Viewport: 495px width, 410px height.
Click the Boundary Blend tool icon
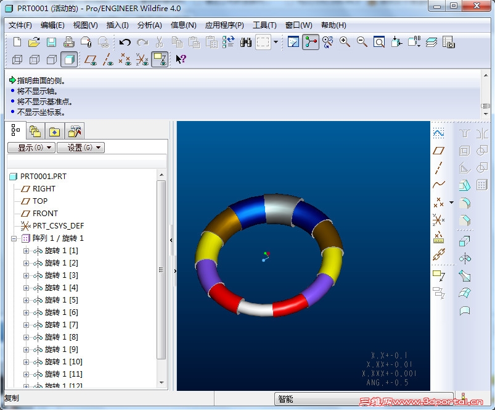coord(465,293)
